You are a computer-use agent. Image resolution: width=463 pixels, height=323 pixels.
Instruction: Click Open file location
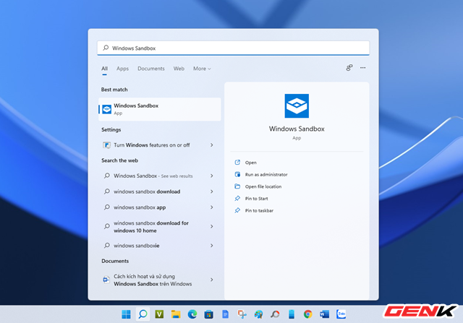263,186
